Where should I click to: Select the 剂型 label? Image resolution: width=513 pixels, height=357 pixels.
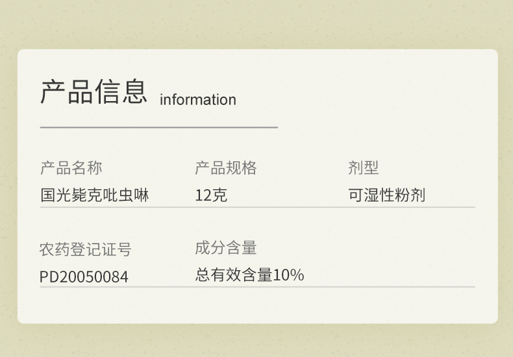pos(363,168)
